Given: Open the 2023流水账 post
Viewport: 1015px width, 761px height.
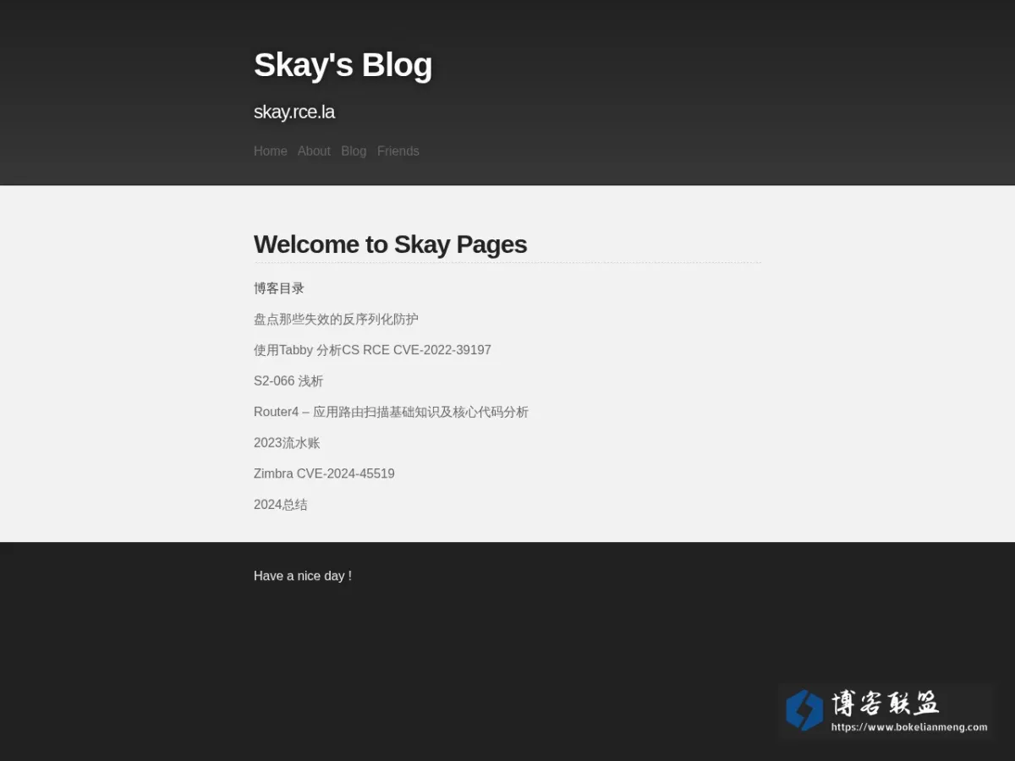Looking at the screenshot, I should 287,443.
